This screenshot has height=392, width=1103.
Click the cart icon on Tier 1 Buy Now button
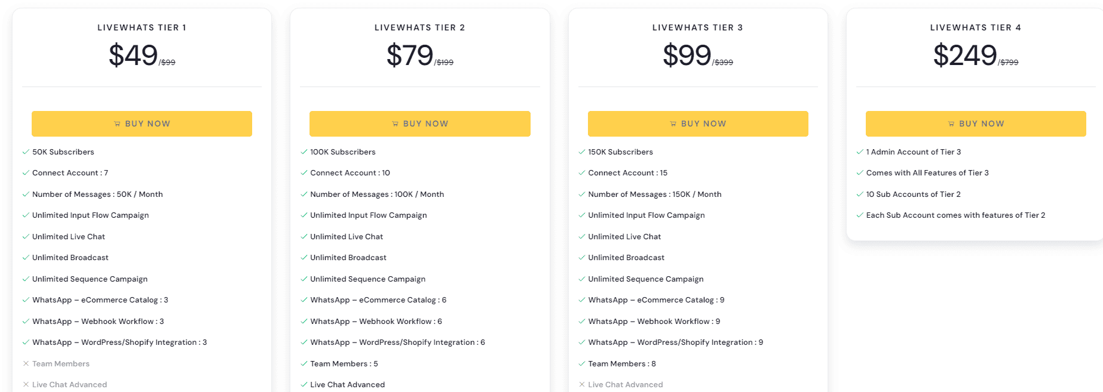(117, 124)
